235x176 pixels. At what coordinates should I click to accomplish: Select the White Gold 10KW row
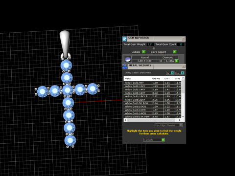coord(153,110)
